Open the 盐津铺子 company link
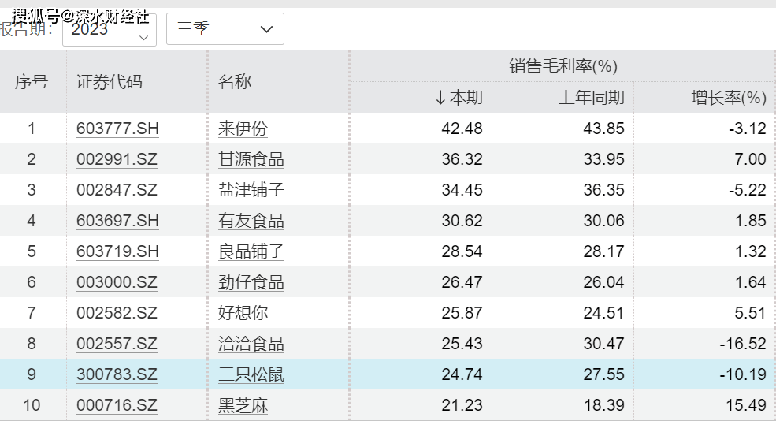 click(251, 190)
